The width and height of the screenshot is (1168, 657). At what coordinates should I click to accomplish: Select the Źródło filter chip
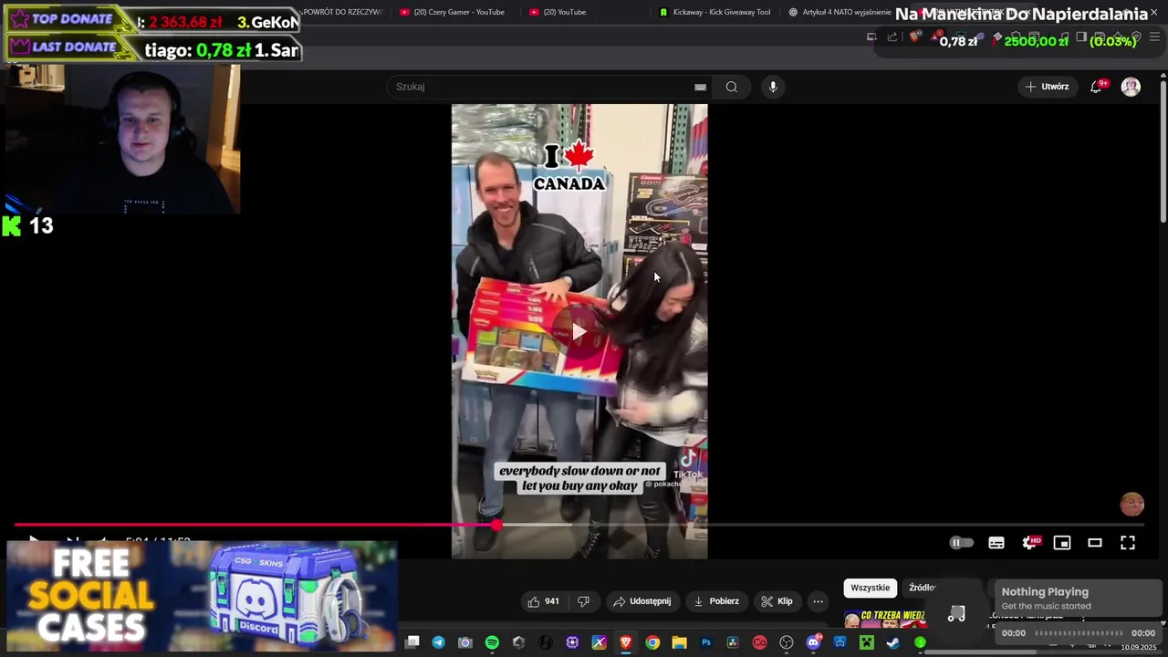923,588
